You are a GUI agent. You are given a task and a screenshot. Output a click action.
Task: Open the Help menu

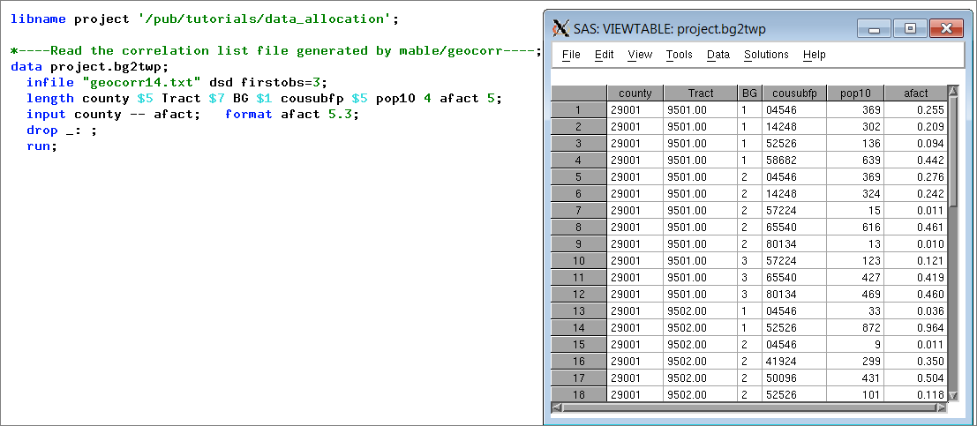point(812,55)
